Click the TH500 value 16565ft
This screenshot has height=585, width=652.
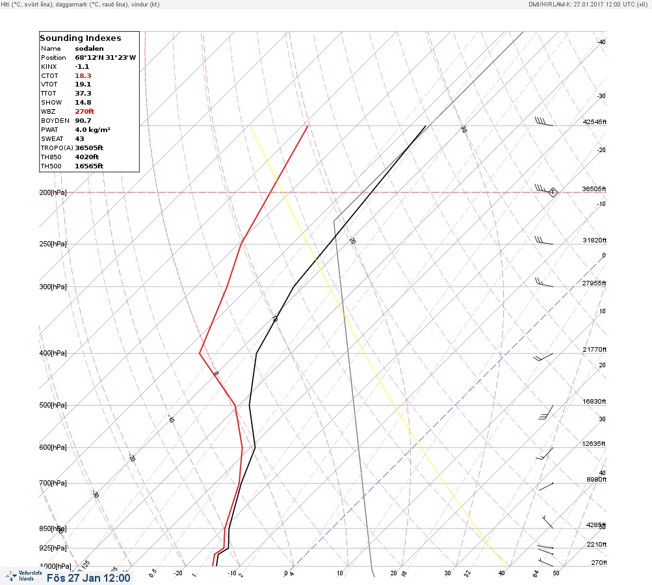(x=90, y=166)
